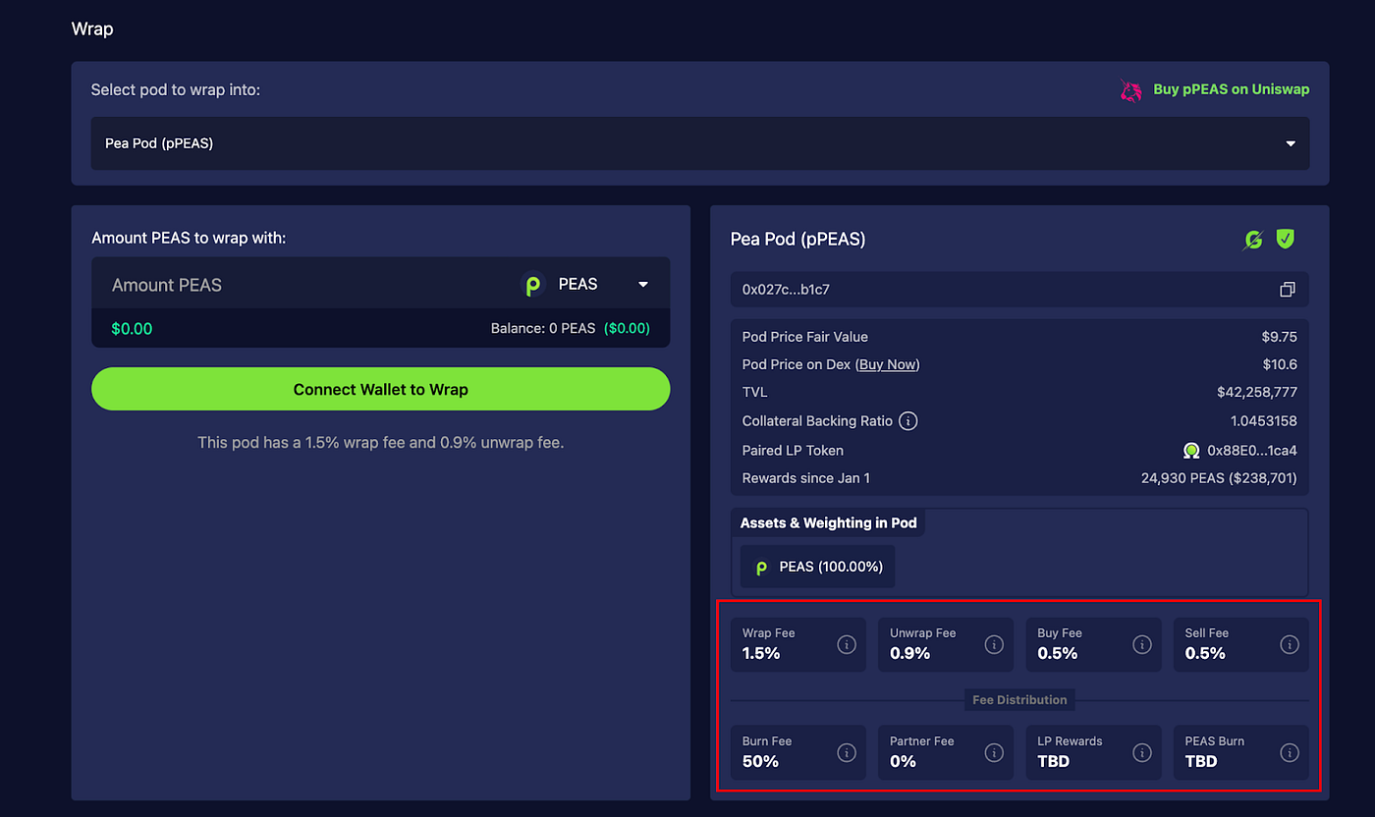The image size is (1375, 817).
Task: Click the Pod Price on Dex value $10.6
Action: [x=1281, y=364]
